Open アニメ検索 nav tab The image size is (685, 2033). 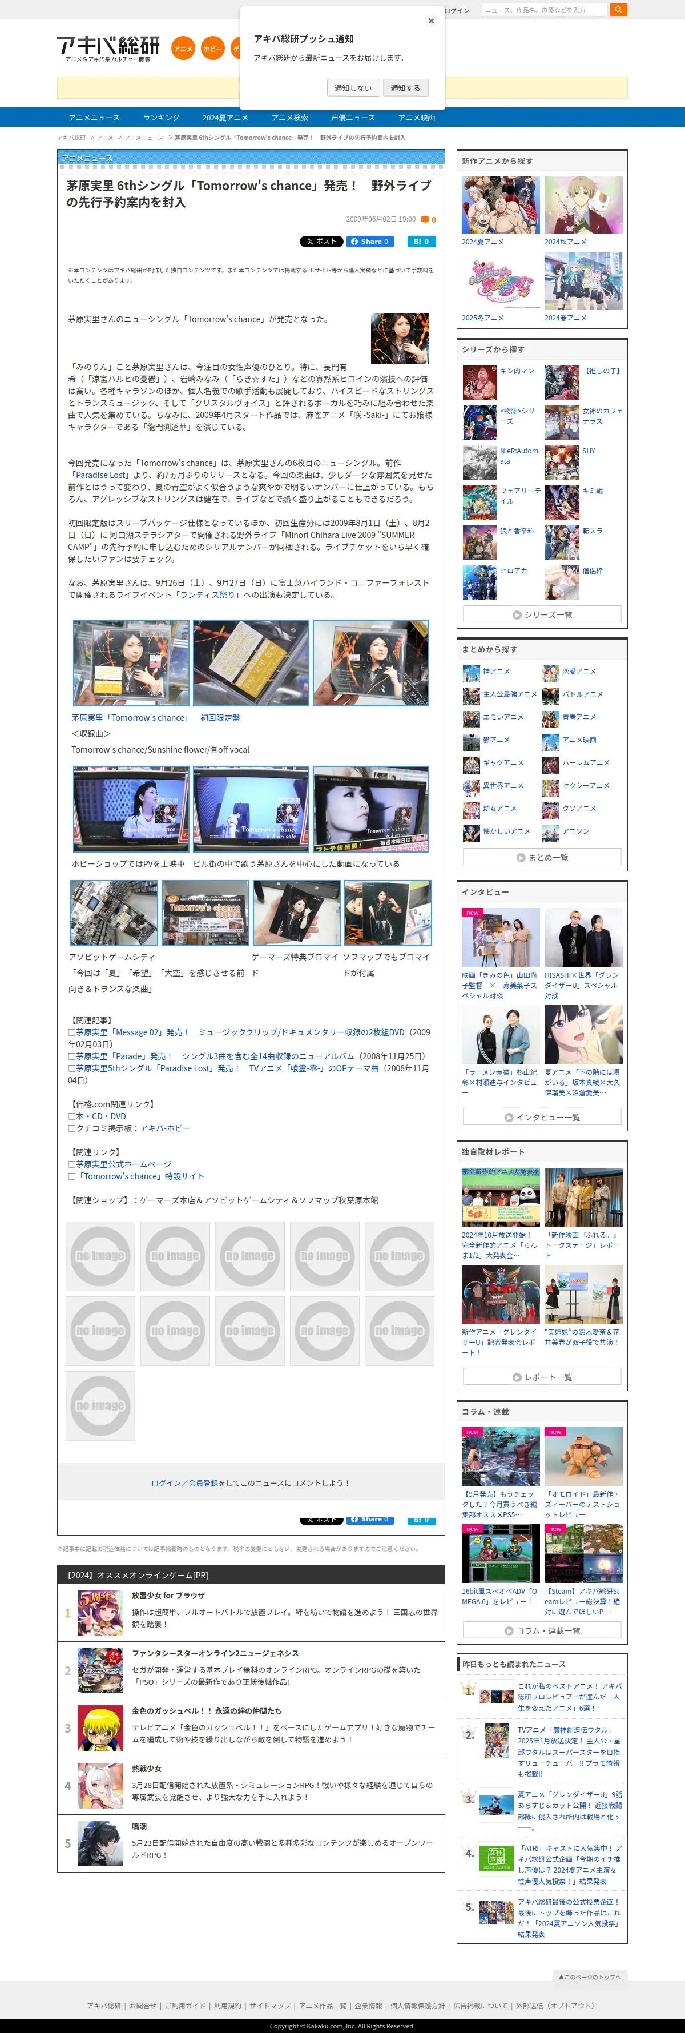pyautogui.click(x=289, y=118)
